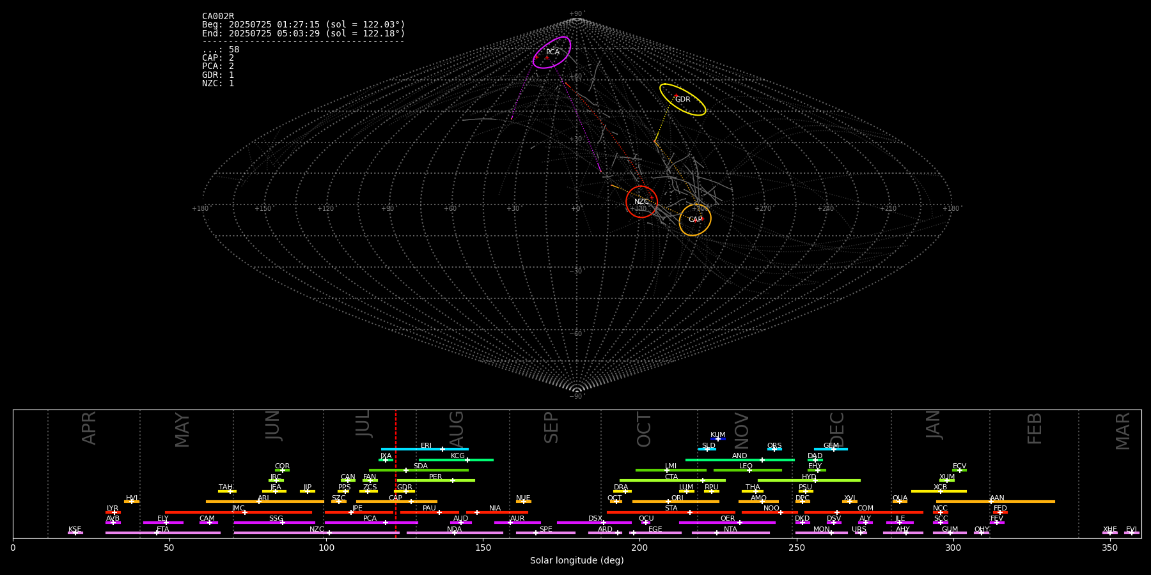Select the orange ARI shower bar

coord(265,502)
